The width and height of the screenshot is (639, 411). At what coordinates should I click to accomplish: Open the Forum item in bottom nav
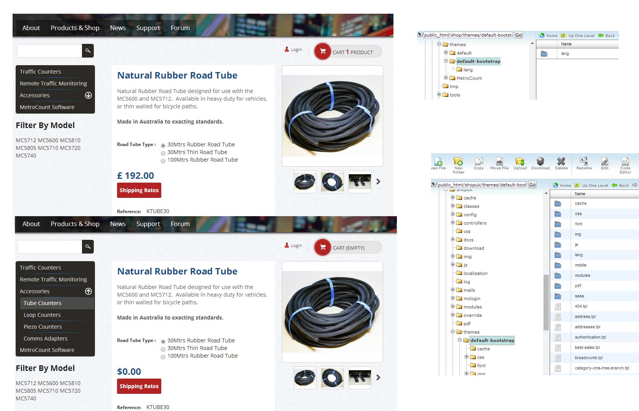click(180, 224)
